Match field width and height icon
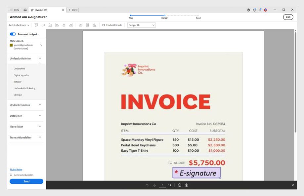Image resolution: width=304 pixels, height=196 pixels. (94, 25)
